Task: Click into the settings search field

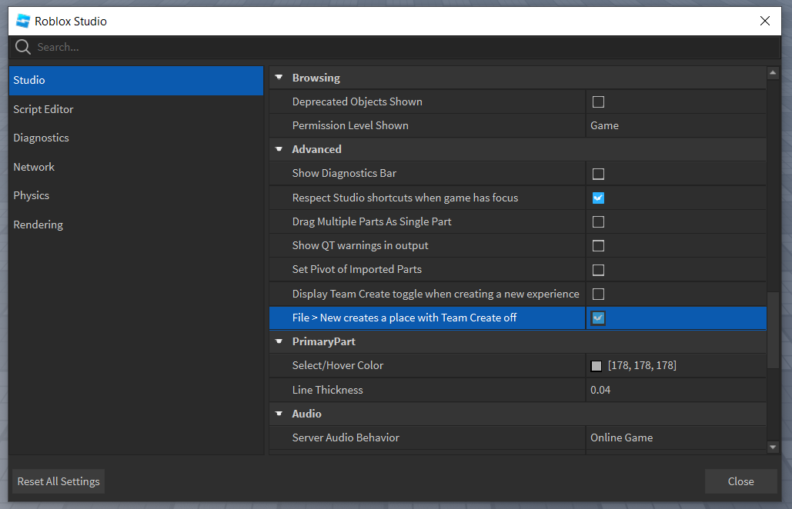Action: click(x=385, y=47)
